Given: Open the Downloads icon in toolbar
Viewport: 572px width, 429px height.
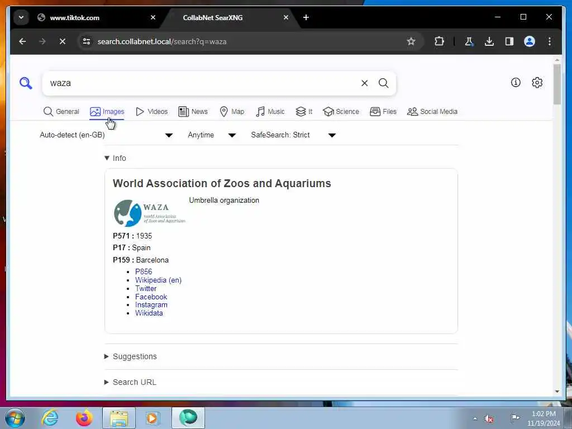Looking at the screenshot, I should click(489, 41).
